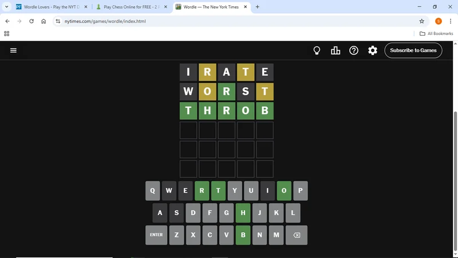Close the Play Chess Online tab
Image resolution: width=458 pixels, height=258 pixels.
[165, 7]
